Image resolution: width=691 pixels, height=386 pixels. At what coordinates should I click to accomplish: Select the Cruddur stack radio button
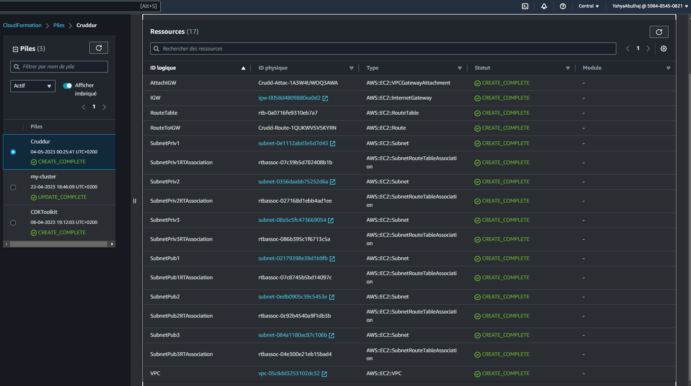pyautogui.click(x=13, y=152)
